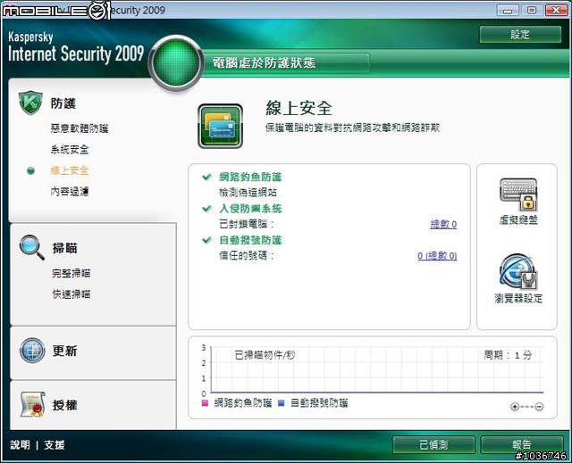Click the checkmark beside 自動撥號防護
572x463 pixels.
pyautogui.click(x=206, y=240)
